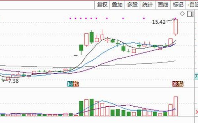Click the diamond icon above the chart
Viewport: 198px width, 123px height.
coord(182,14)
